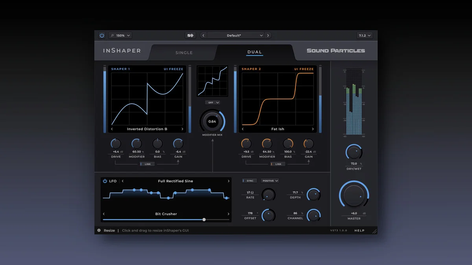Enable LINK under Shaper 2 knobs
Image resolution: width=472 pixels, height=265 pixels.
pyautogui.click(x=278, y=164)
